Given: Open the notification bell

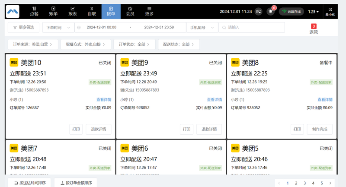Looking at the screenshot, I should click(271, 12).
